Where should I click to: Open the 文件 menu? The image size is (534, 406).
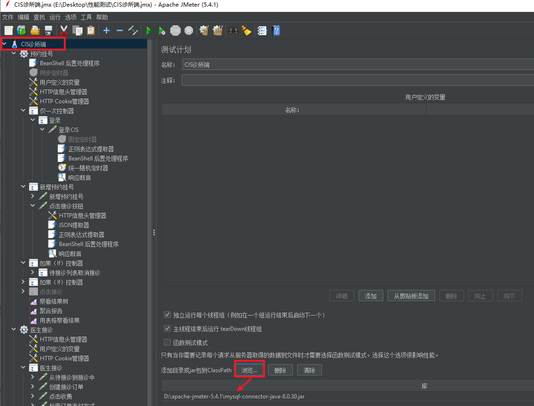pos(8,18)
